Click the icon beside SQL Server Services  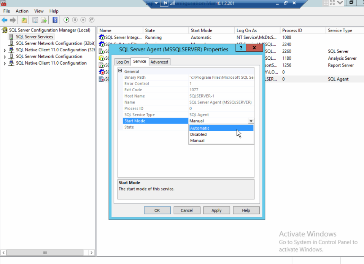[11, 37]
